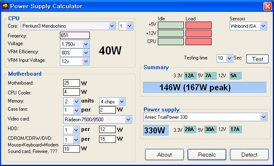Click the +12V Load red indicator

(199, 33)
